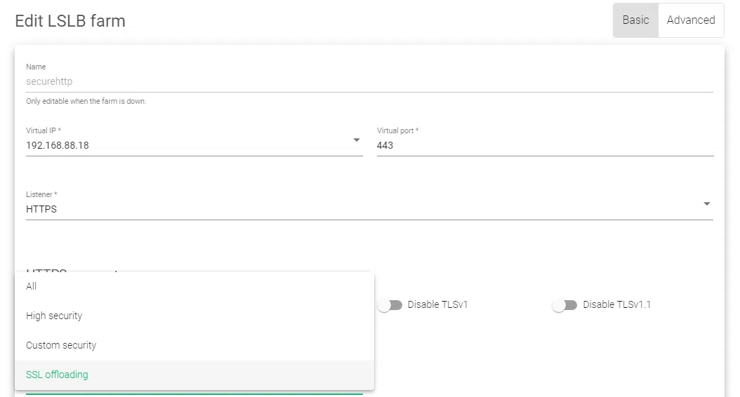Click the Listener field label
The width and height of the screenshot is (740, 397).
[41, 194]
